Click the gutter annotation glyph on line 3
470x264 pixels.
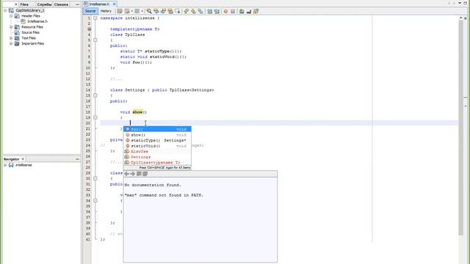pyautogui.click(x=90, y=29)
